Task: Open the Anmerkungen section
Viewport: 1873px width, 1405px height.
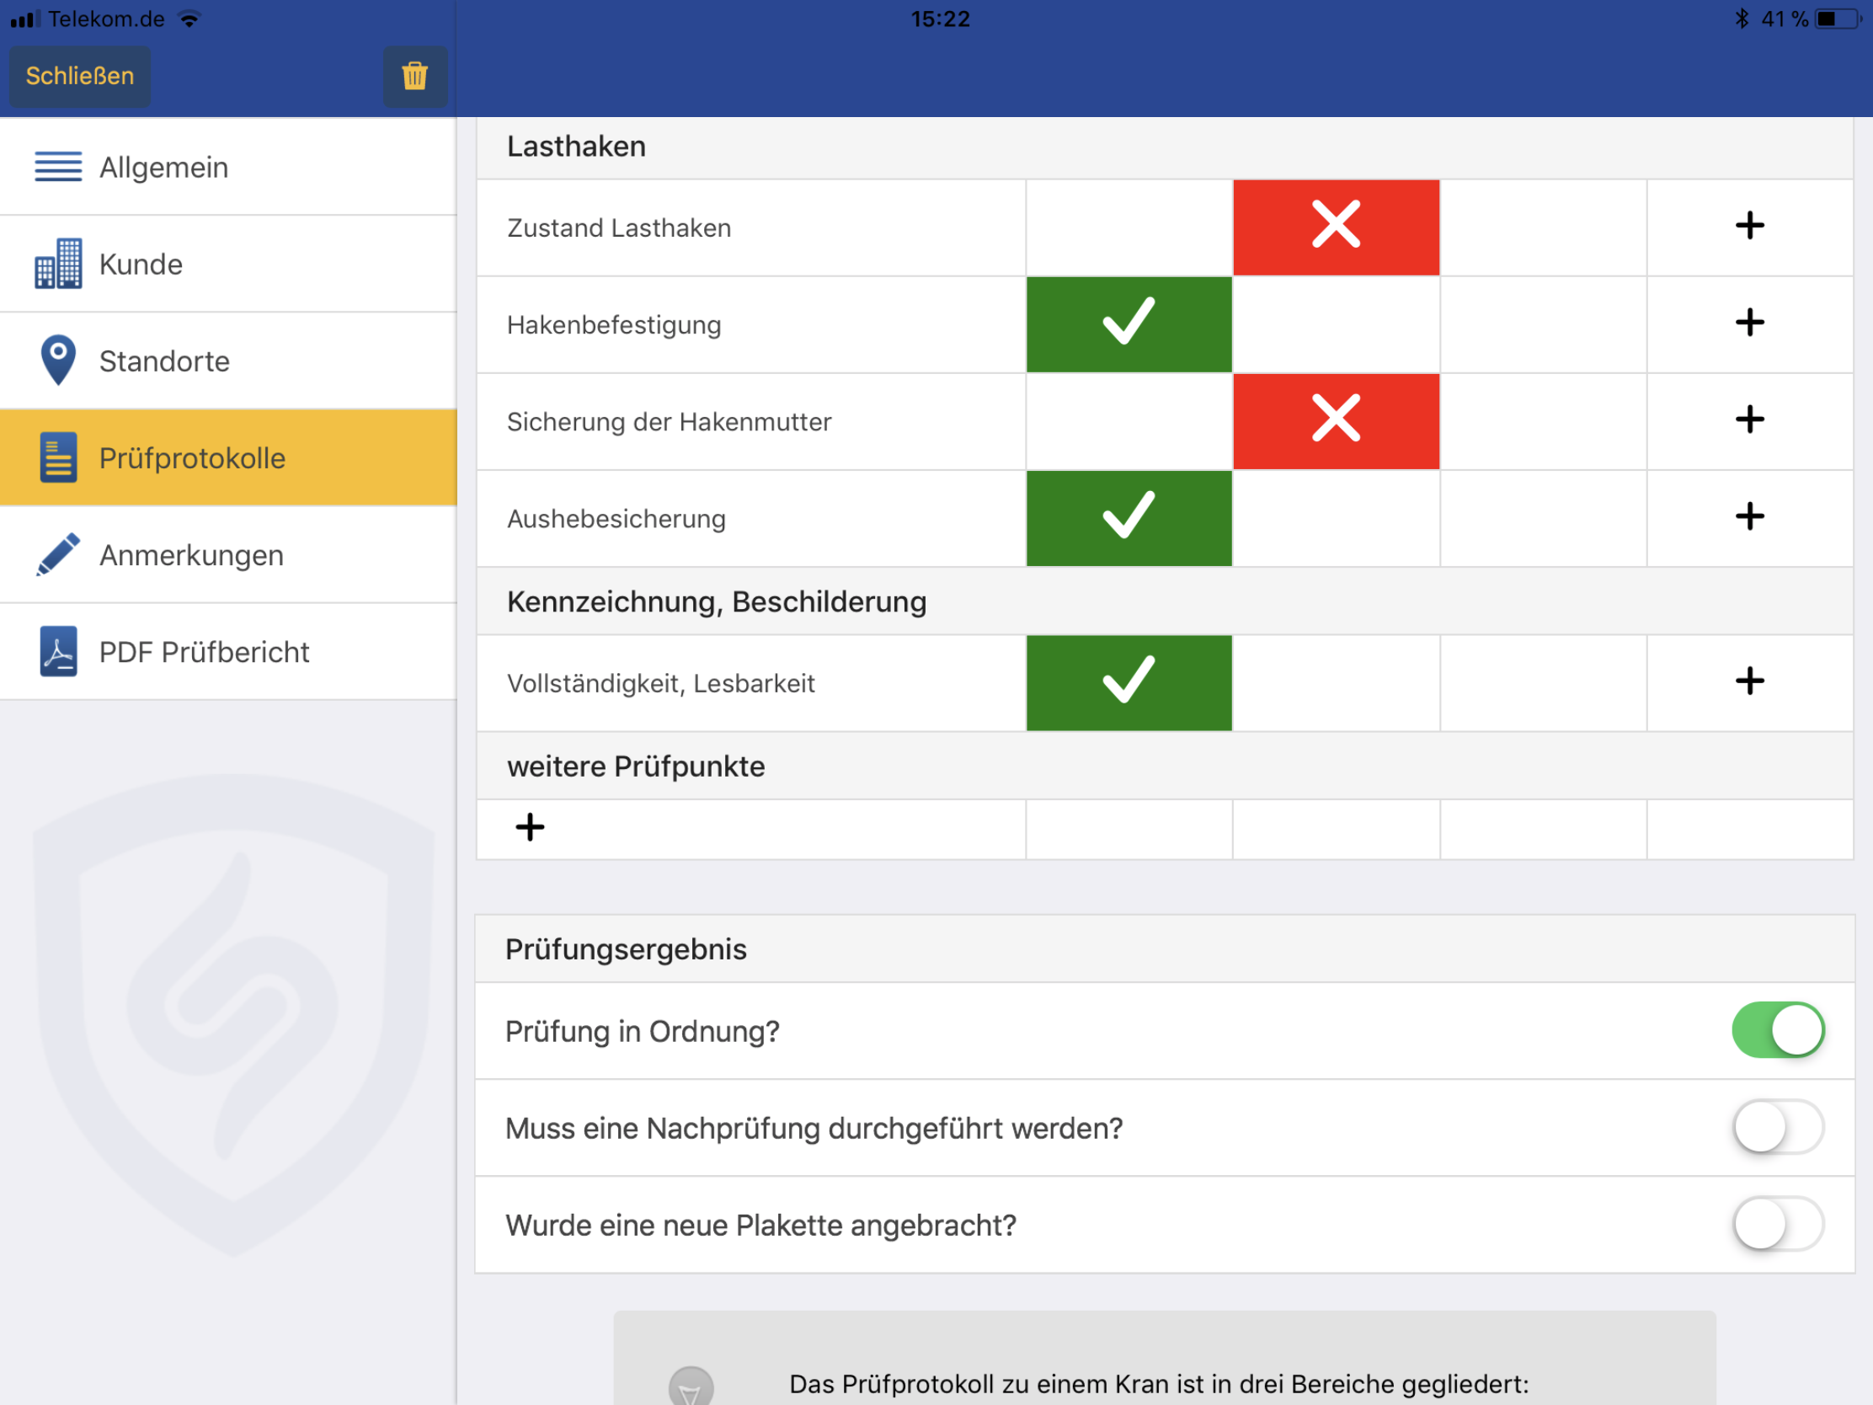Action: (x=228, y=555)
